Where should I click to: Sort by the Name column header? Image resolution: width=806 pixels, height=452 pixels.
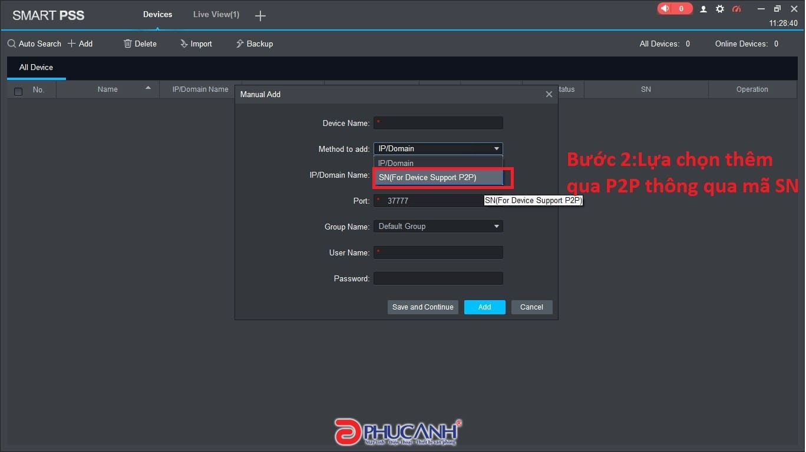coord(108,89)
